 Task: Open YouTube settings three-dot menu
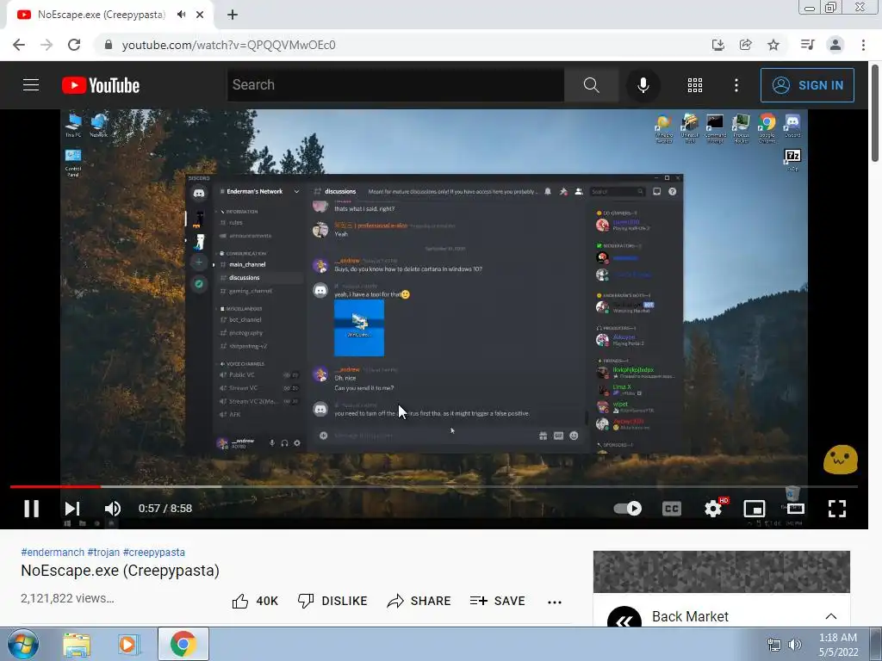[x=736, y=85]
